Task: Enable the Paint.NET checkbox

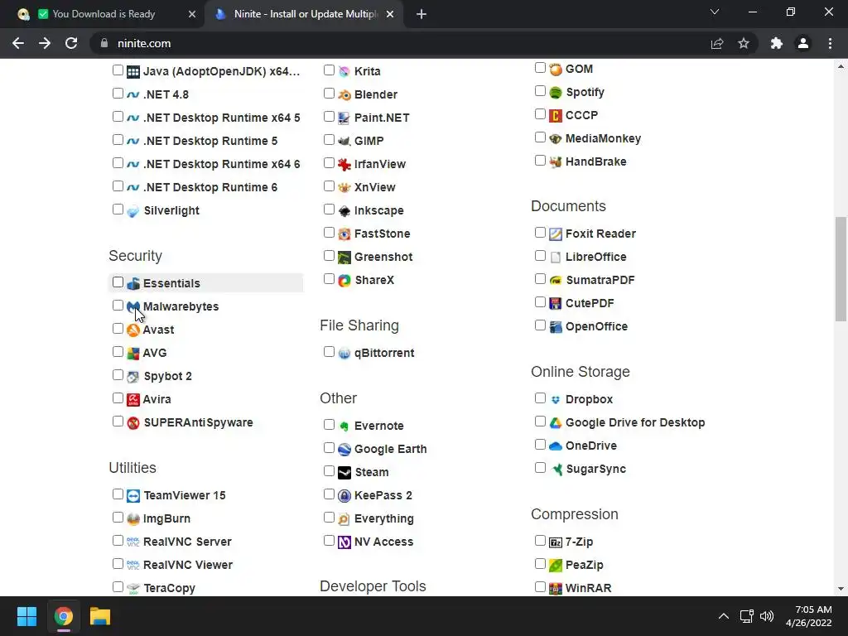Action: tap(329, 116)
